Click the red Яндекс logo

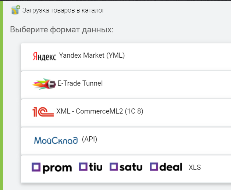(44, 57)
